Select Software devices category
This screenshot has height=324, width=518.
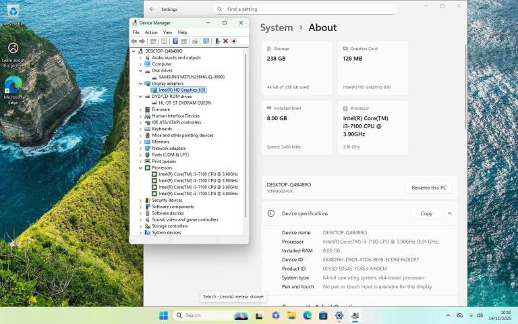click(x=168, y=213)
